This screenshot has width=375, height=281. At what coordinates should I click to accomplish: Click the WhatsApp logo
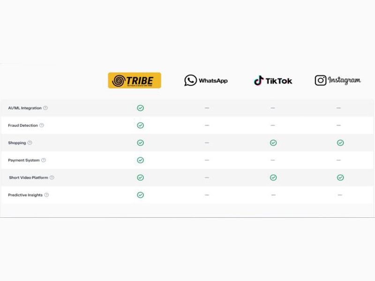point(206,80)
